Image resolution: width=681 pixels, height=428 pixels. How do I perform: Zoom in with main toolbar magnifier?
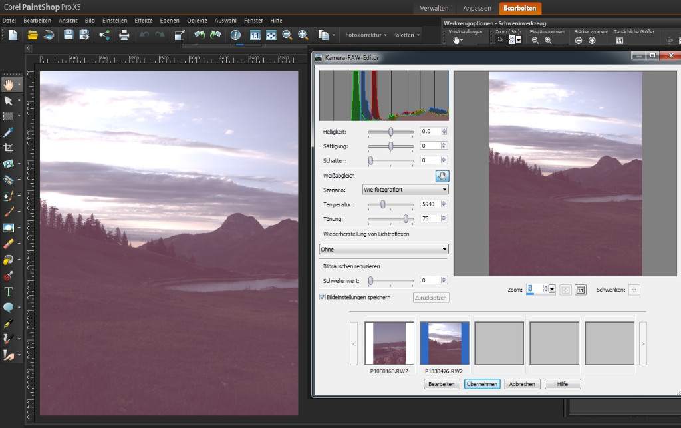(303, 35)
